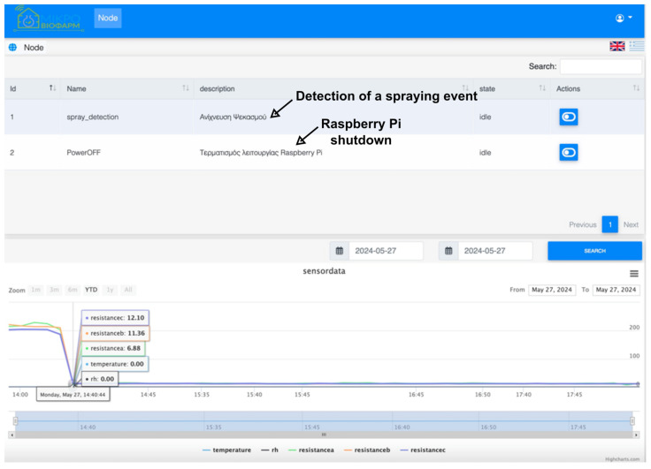Toggle rh series in legend
This screenshot has width=651, height=469.
(270, 450)
